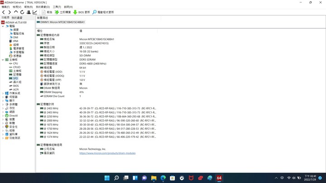The image size is (326, 183).
Task: Click the user silhouette toolbar icon
Action: [x=29, y=12]
